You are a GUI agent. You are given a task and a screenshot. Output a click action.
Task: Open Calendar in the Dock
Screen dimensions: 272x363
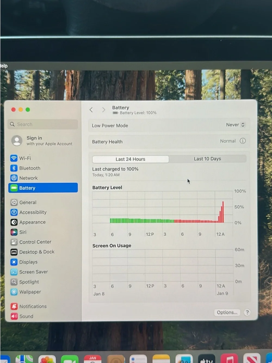pos(92,359)
